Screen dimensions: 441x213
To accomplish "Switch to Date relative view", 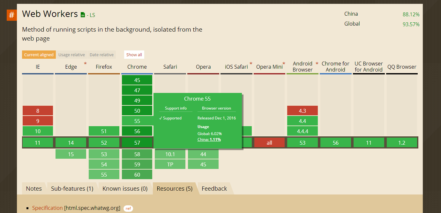I will pos(101,55).
